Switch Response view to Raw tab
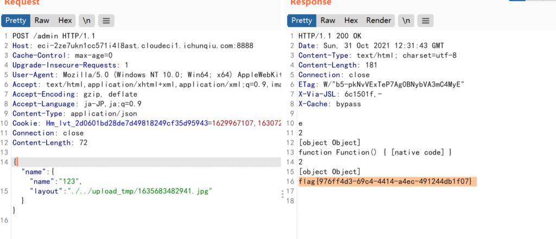Viewport: 556px width, 239px height. 328,21
